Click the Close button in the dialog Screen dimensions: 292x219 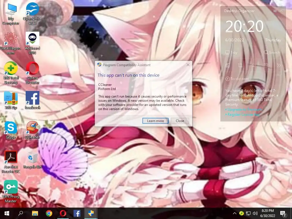point(180,121)
